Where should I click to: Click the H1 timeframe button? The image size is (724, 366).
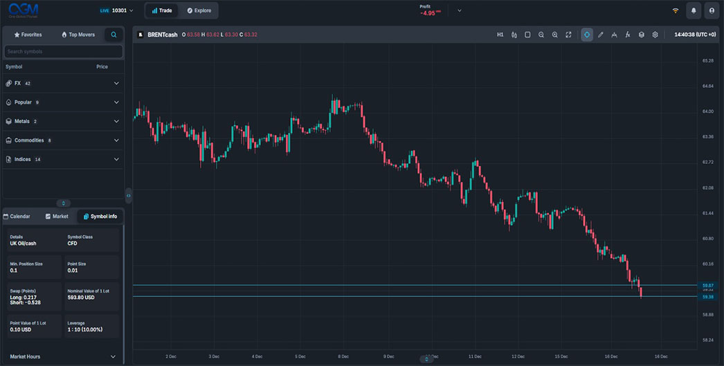click(x=500, y=35)
